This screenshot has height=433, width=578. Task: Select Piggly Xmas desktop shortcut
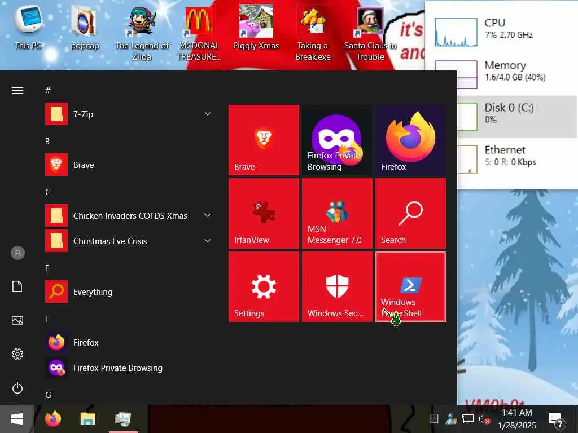click(x=256, y=28)
